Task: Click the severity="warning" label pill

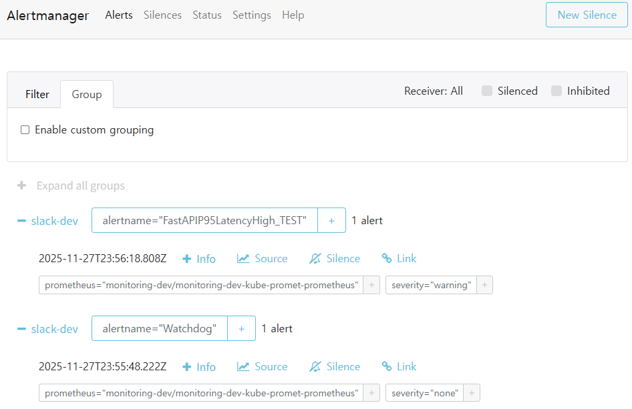Action: [432, 285]
